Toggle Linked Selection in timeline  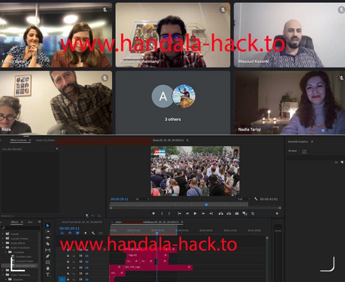point(77,233)
